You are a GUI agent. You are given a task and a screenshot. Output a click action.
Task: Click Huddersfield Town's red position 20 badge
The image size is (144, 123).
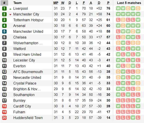click(4, 118)
